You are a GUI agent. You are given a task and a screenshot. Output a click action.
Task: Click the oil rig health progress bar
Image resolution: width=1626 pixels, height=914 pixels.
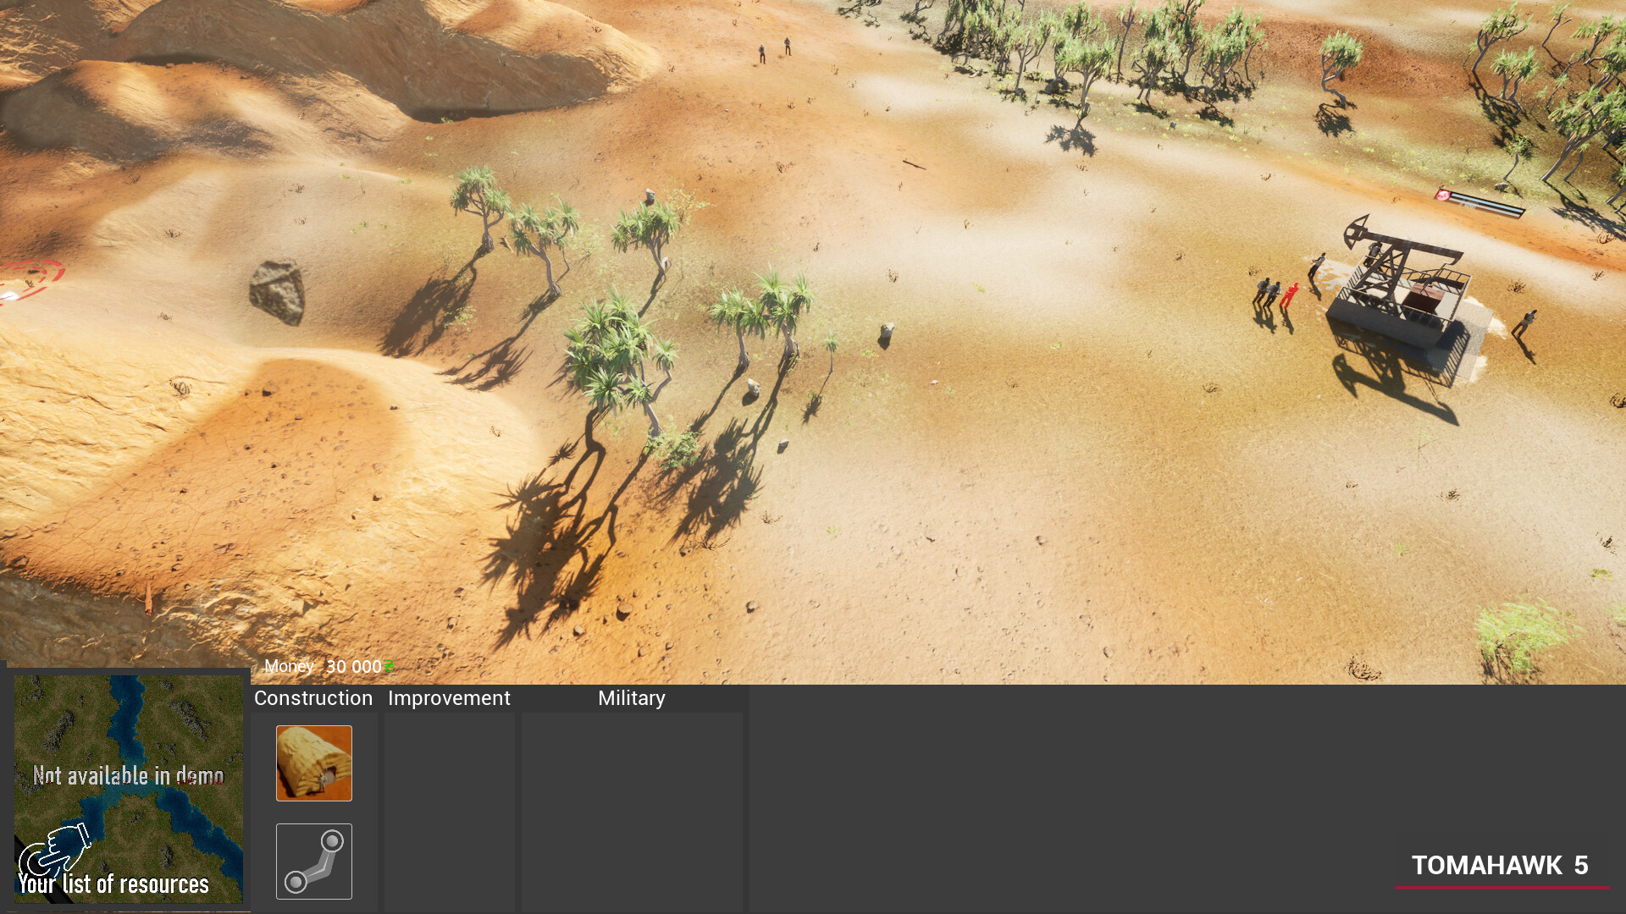[x=1487, y=204]
